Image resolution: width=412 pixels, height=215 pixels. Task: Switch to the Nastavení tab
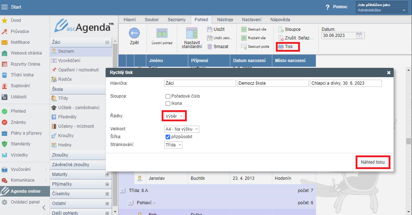click(x=252, y=20)
